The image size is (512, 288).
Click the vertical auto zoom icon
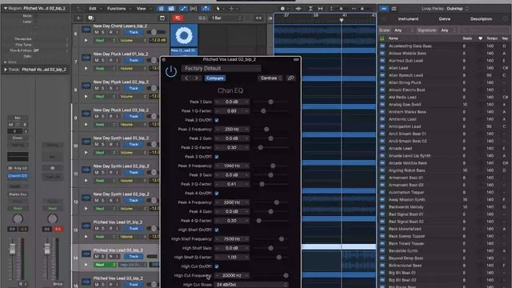[310, 9]
